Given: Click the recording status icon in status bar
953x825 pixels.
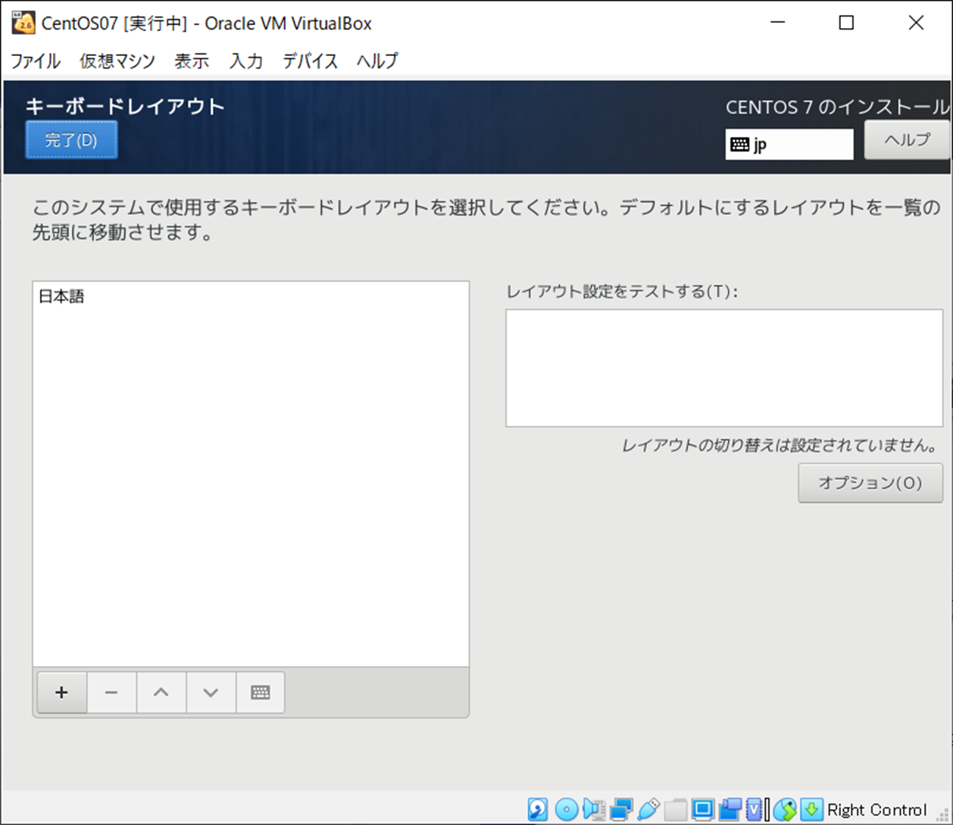Looking at the screenshot, I should (x=730, y=809).
